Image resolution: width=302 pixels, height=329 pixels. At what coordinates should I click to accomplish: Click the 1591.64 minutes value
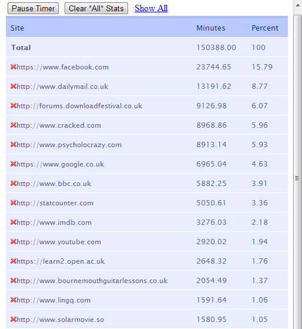pyautogui.click(x=212, y=300)
